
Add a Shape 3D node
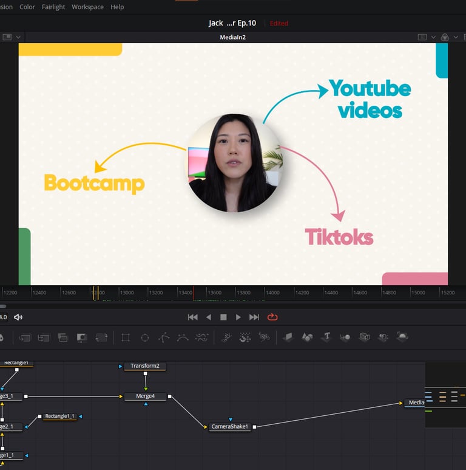click(307, 337)
